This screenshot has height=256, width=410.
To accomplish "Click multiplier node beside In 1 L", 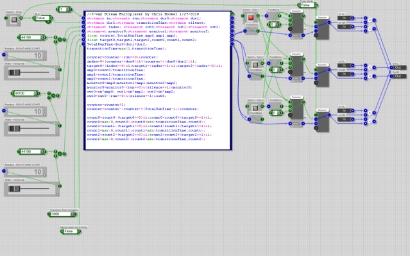I will (370, 20).
